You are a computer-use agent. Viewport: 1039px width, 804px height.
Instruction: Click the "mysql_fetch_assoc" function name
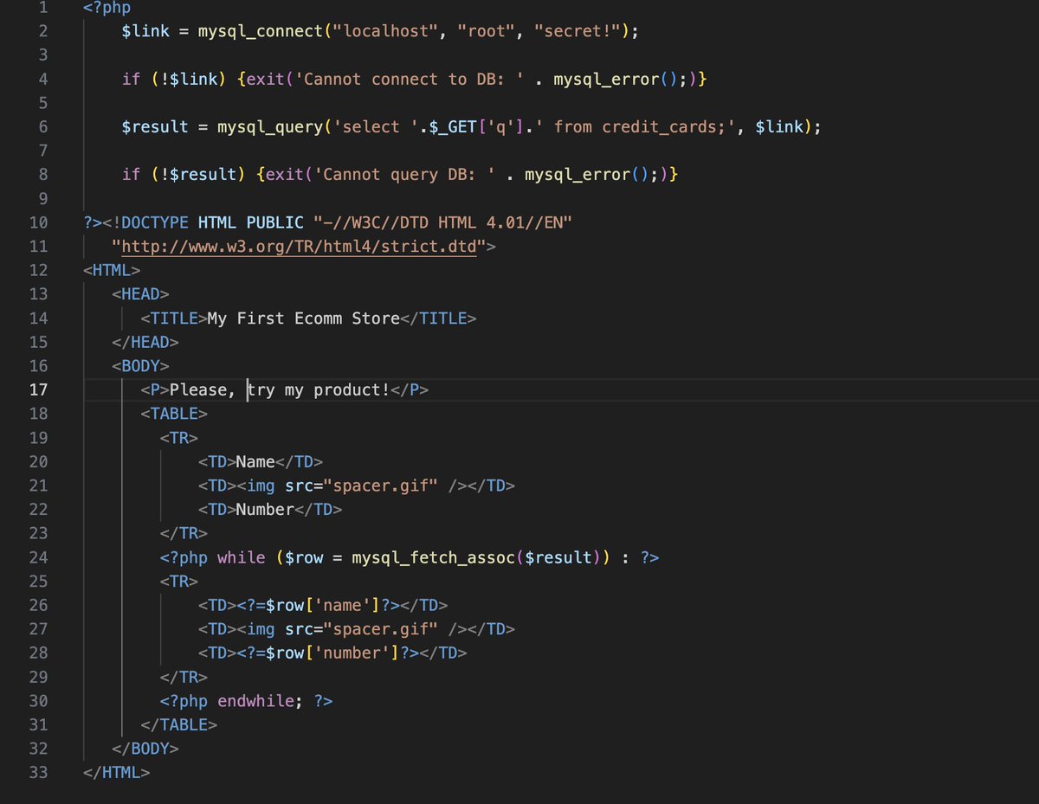point(432,557)
